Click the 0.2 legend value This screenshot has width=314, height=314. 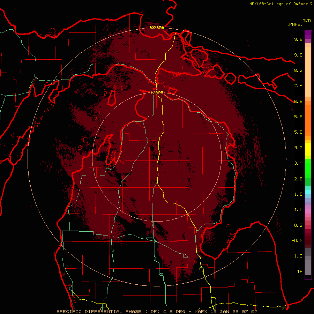(x=298, y=225)
